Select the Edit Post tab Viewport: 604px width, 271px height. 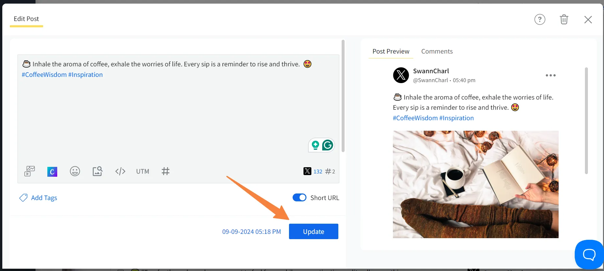26,19
